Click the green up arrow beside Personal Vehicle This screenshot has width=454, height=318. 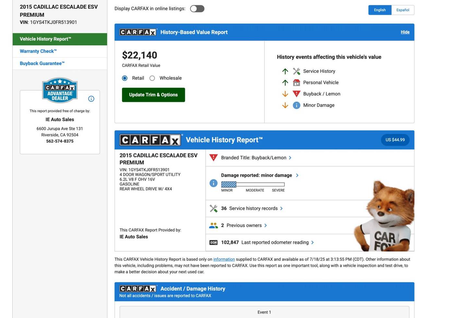(285, 83)
